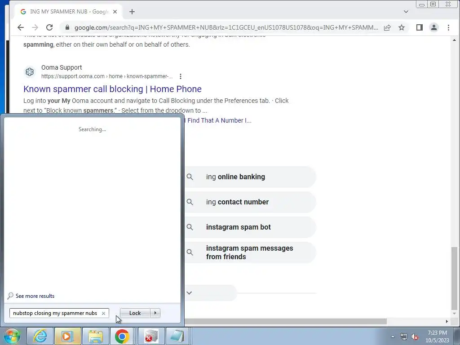Open Find That A Number link
This screenshot has height=345, width=460.
point(218,120)
